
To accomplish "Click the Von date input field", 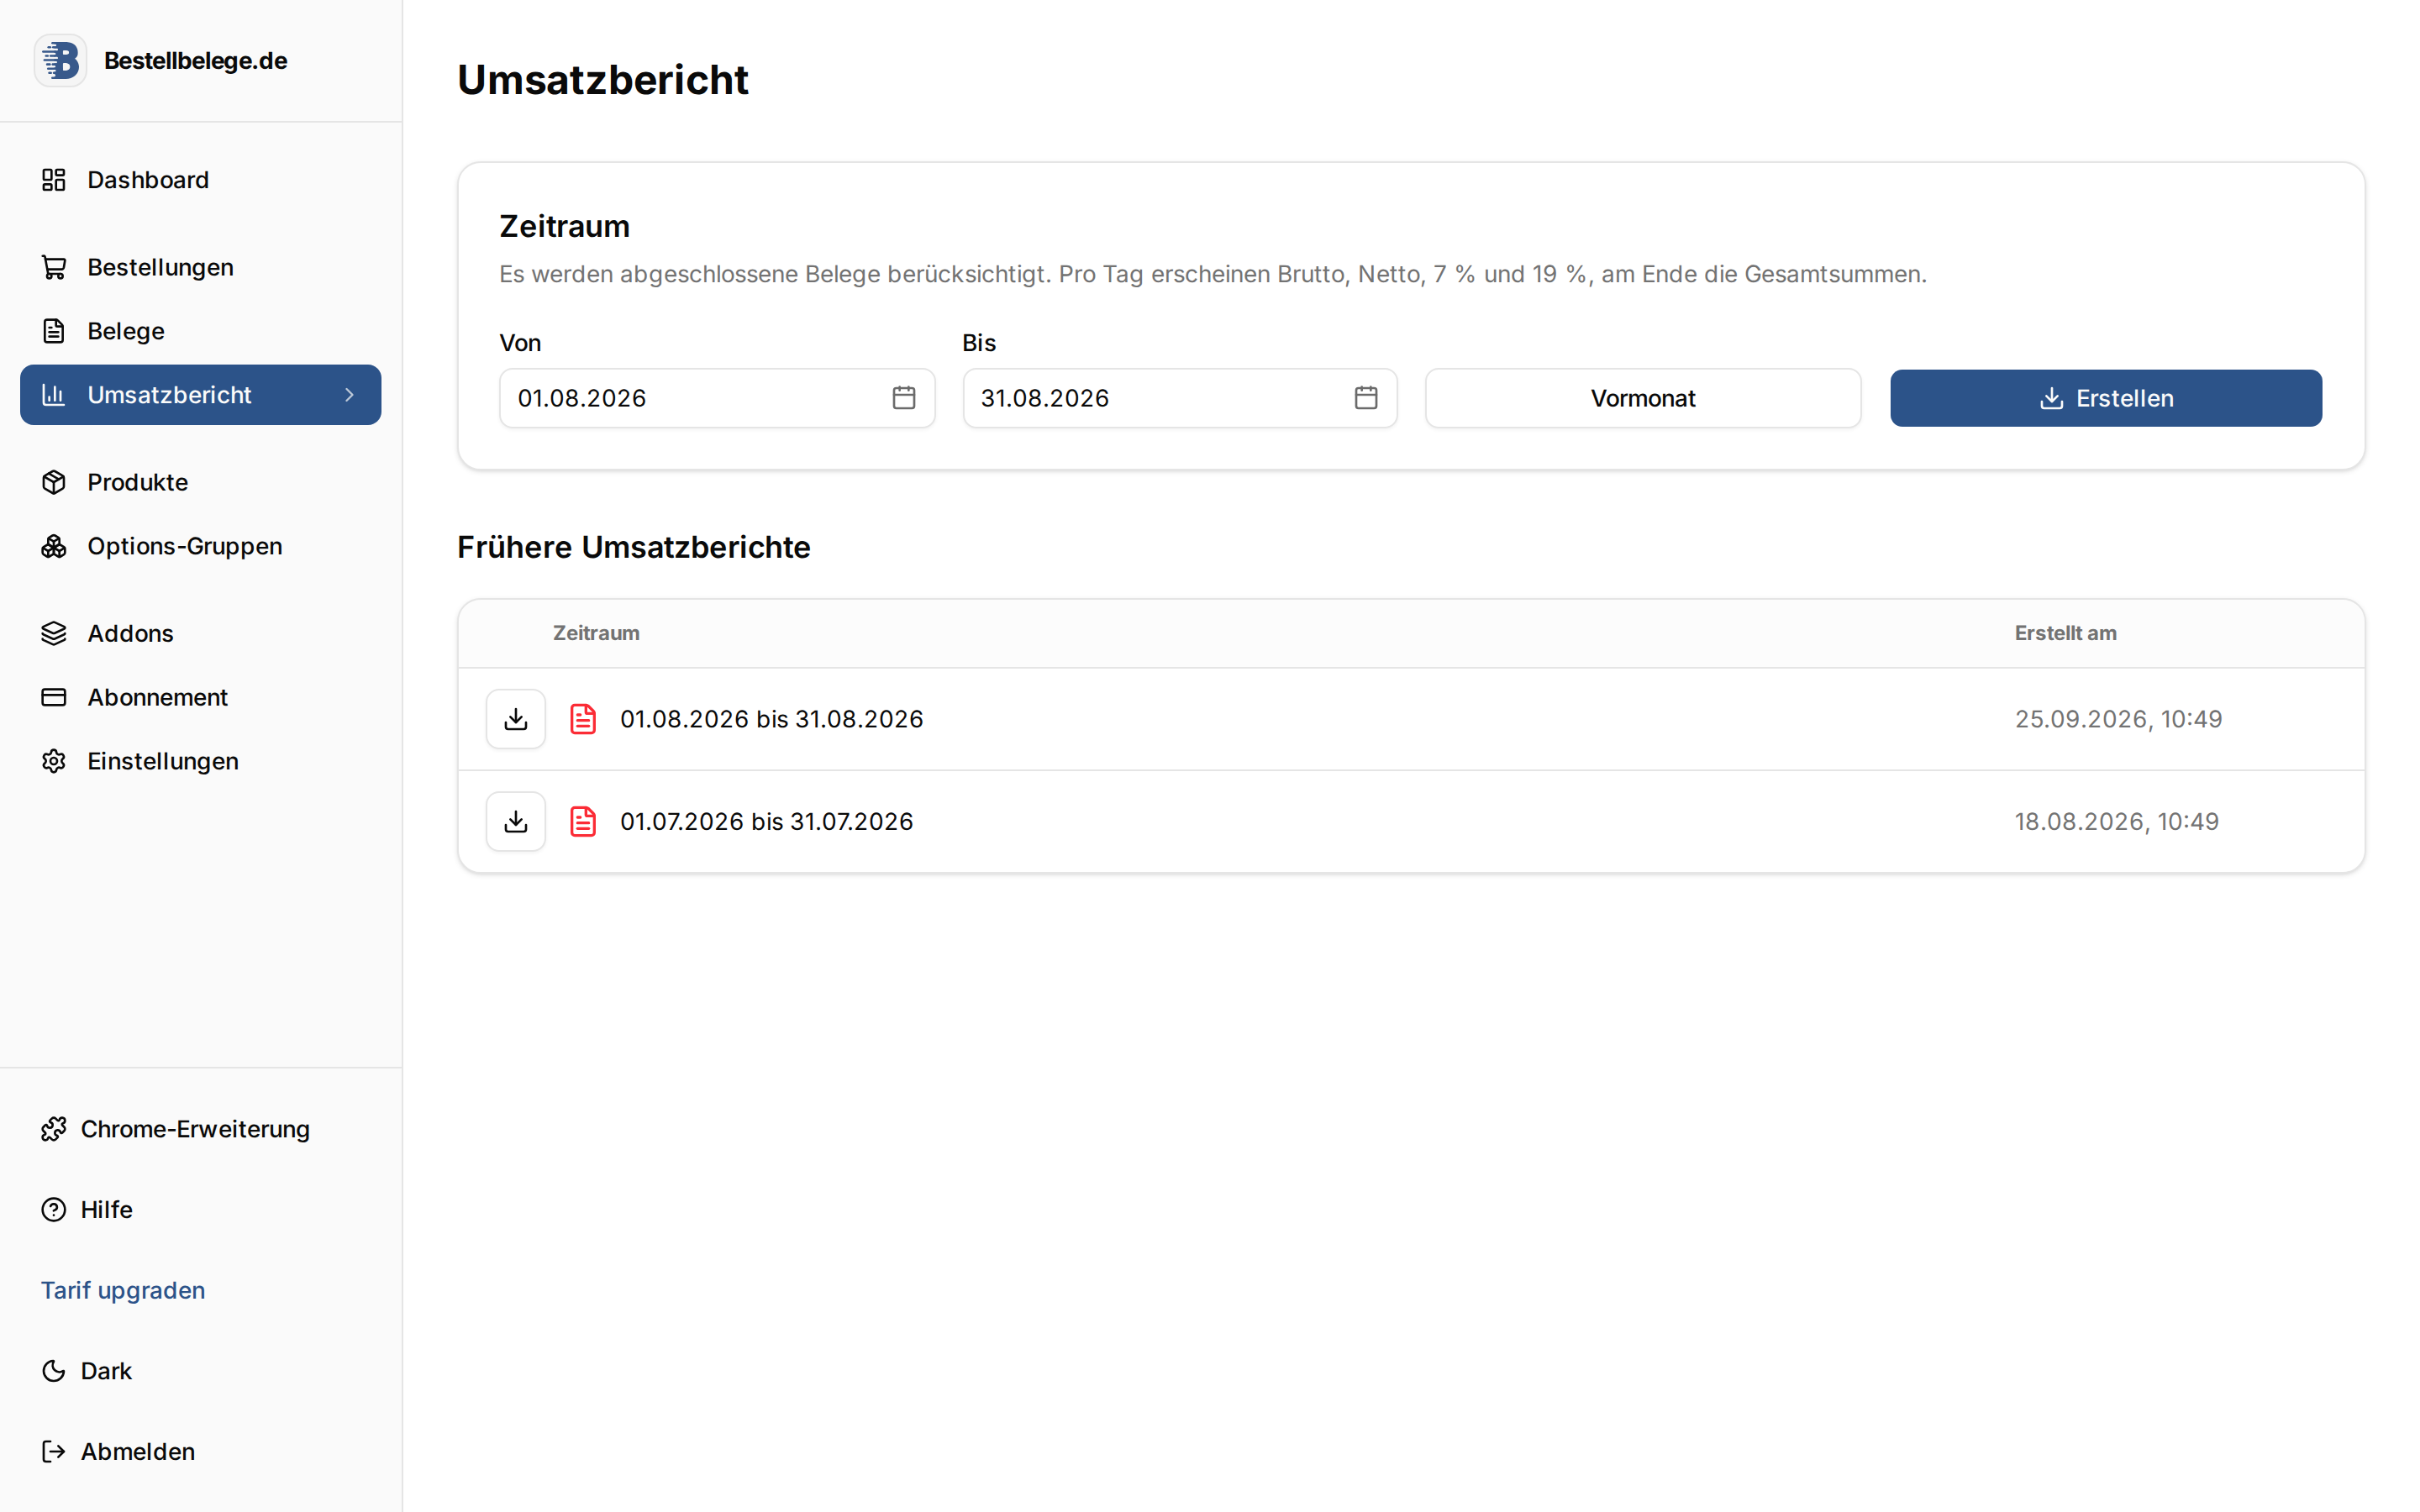I will [x=717, y=398].
